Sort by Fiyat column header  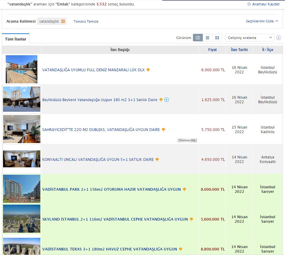212,49
